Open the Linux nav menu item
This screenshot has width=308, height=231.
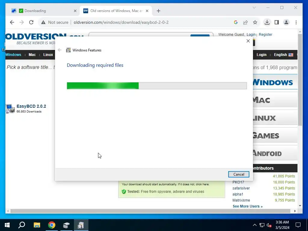[48, 55]
